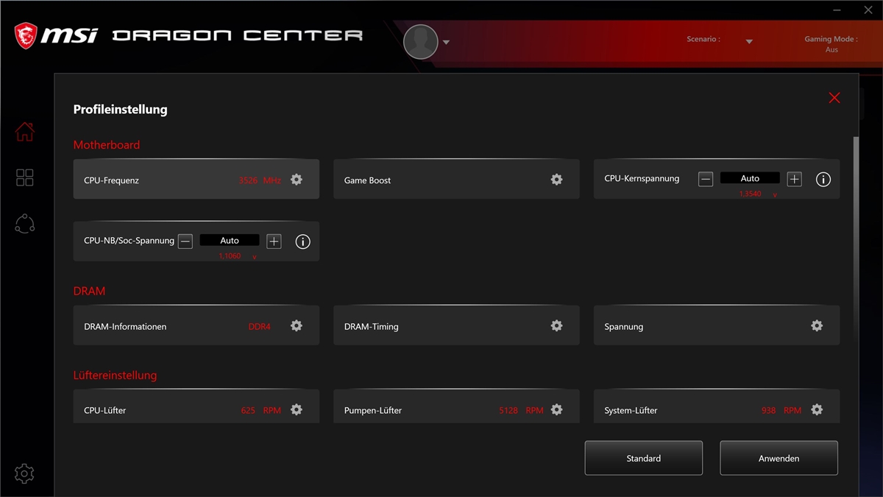
Task: Click the System-Lüfter label
Action: 631,410
